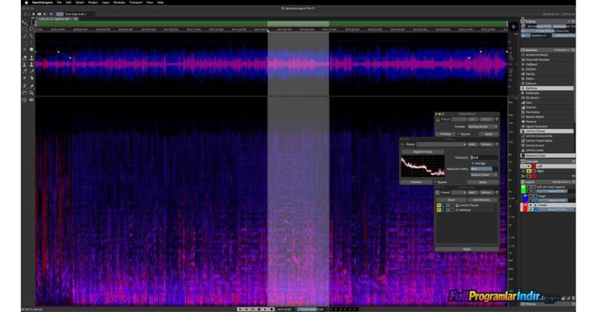Open DeNoise Preset dropdown
Viewport: 597px width, 312px height.
[441, 144]
